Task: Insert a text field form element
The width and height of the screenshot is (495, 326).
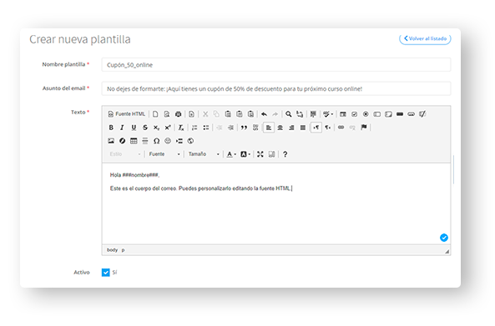Action: [x=377, y=114]
